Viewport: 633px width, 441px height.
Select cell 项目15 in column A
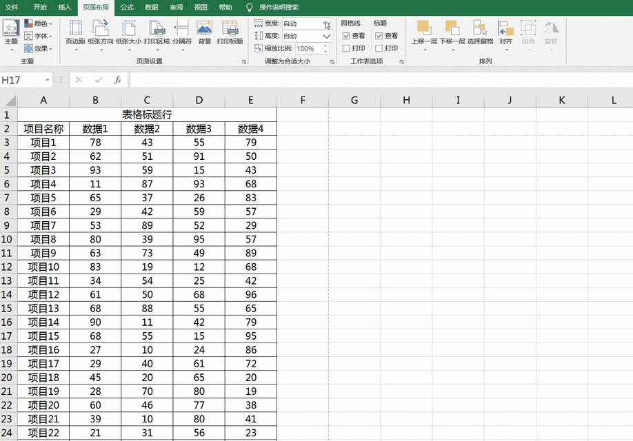(43, 336)
